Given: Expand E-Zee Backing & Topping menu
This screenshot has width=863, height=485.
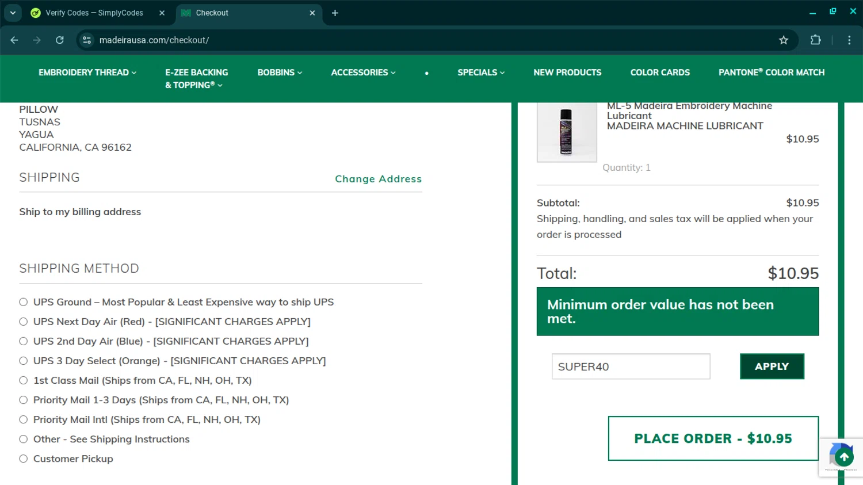Looking at the screenshot, I should (x=196, y=79).
